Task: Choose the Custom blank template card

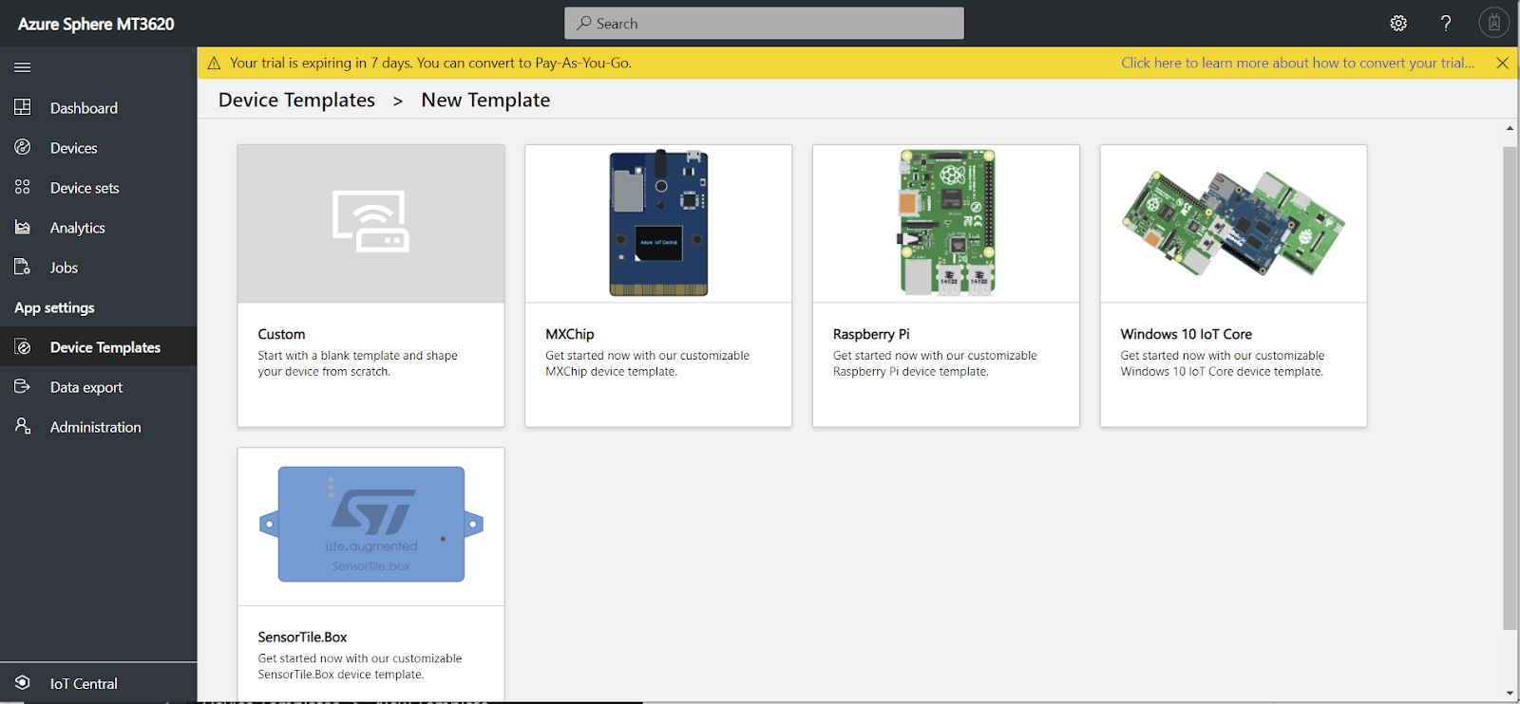Action: point(370,285)
